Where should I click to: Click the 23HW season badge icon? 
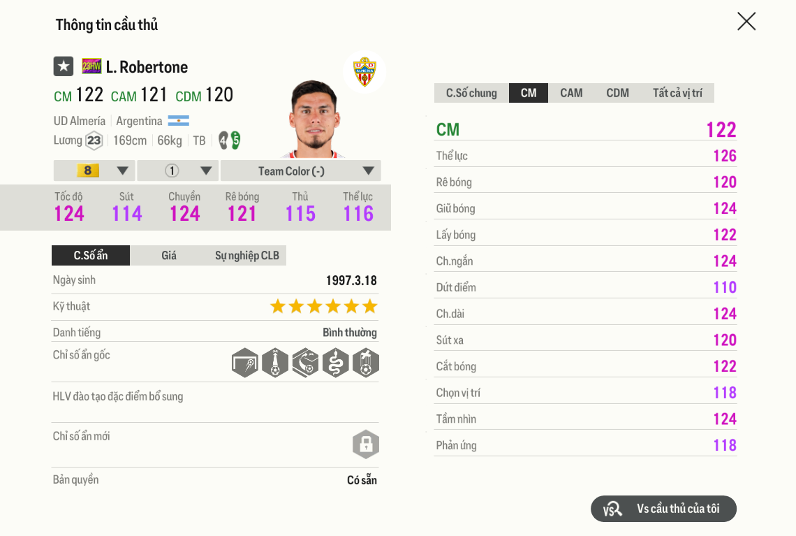coord(91,66)
